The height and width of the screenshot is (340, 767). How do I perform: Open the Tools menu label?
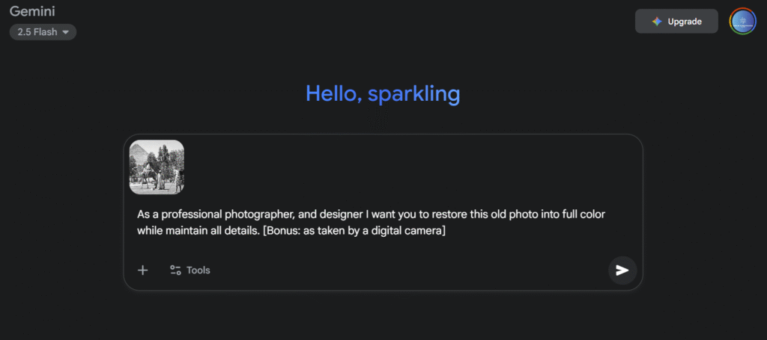pyautogui.click(x=198, y=270)
